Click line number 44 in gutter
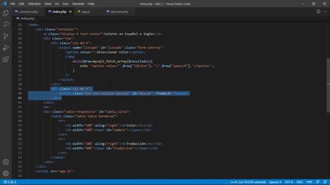330x185 pixels. click(20, 112)
